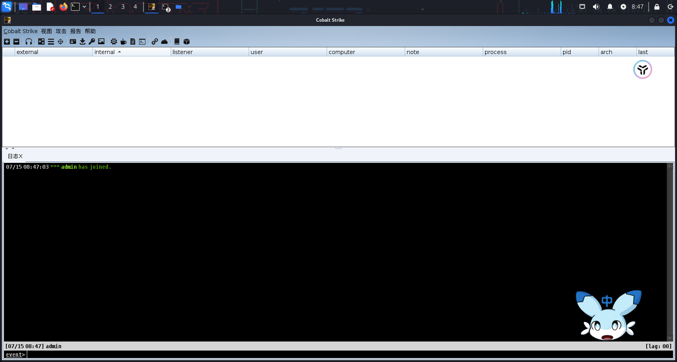Open the 攻击 (Attack) menu
Viewport: 677px width, 362px height.
click(61, 31)
